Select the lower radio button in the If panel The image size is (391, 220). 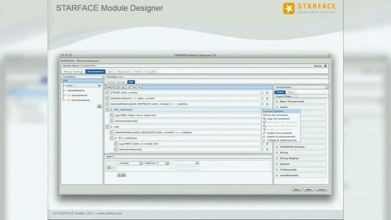tap(172, 169)
